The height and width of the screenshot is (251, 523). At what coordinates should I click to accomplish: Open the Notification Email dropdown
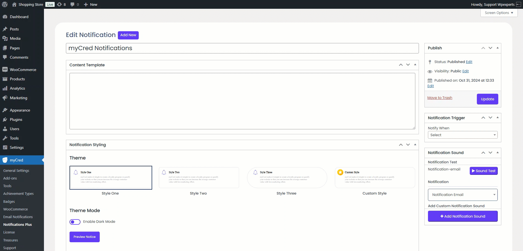[x=463, y=195]
